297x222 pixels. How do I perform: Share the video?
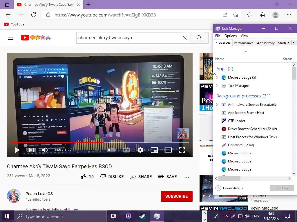click(x=141, y=177)
